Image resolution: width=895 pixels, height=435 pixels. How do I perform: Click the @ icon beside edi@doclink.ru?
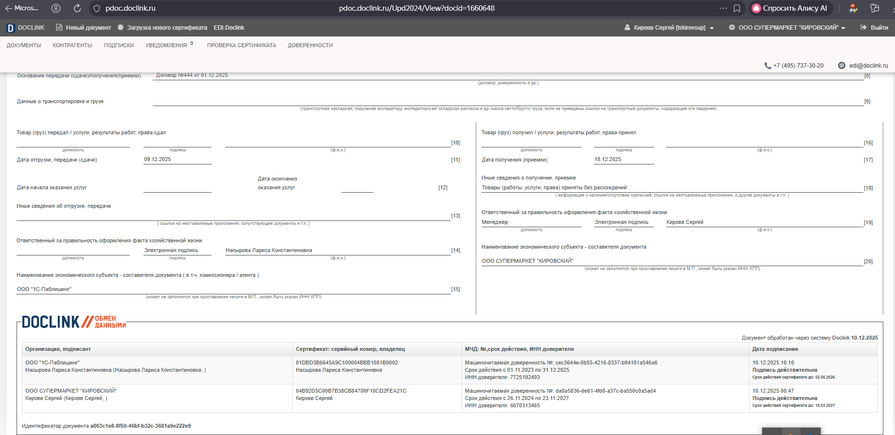[x=841, y=66]
